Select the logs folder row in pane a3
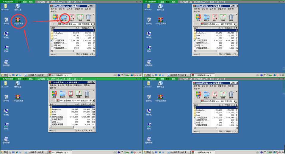 click(72, 114)
